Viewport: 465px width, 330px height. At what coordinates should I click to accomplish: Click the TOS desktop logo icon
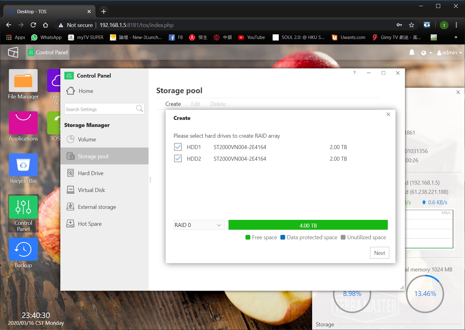click(13, 52)
